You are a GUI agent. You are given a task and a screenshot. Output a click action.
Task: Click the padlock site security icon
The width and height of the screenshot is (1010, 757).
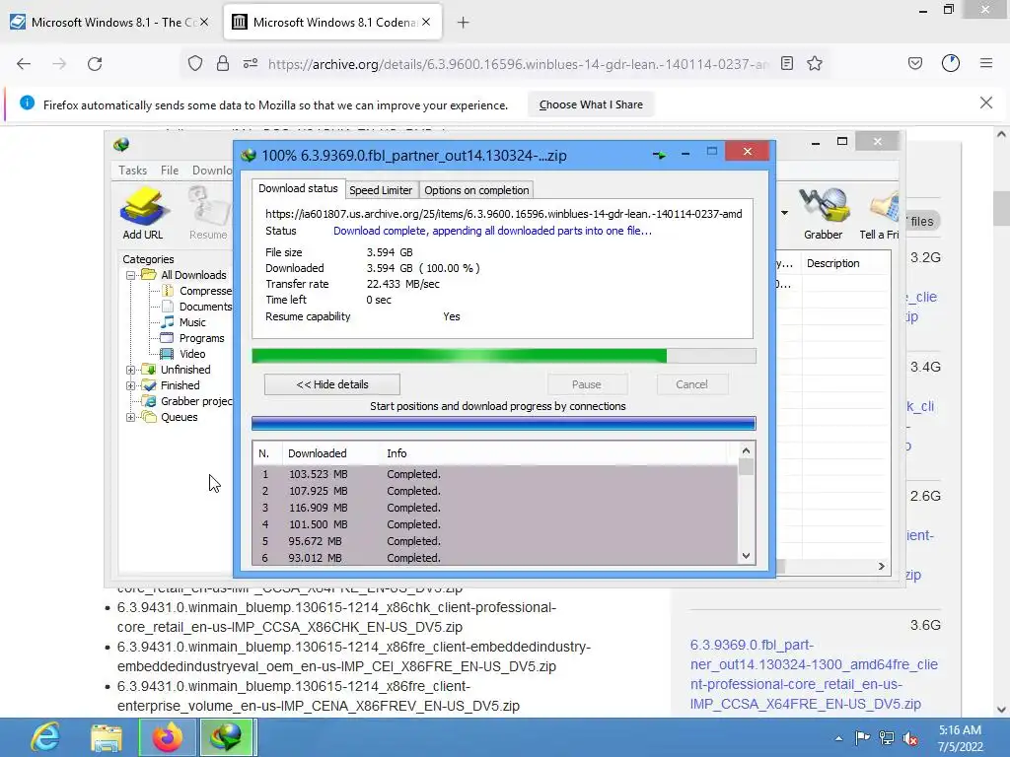coord(223,64)
